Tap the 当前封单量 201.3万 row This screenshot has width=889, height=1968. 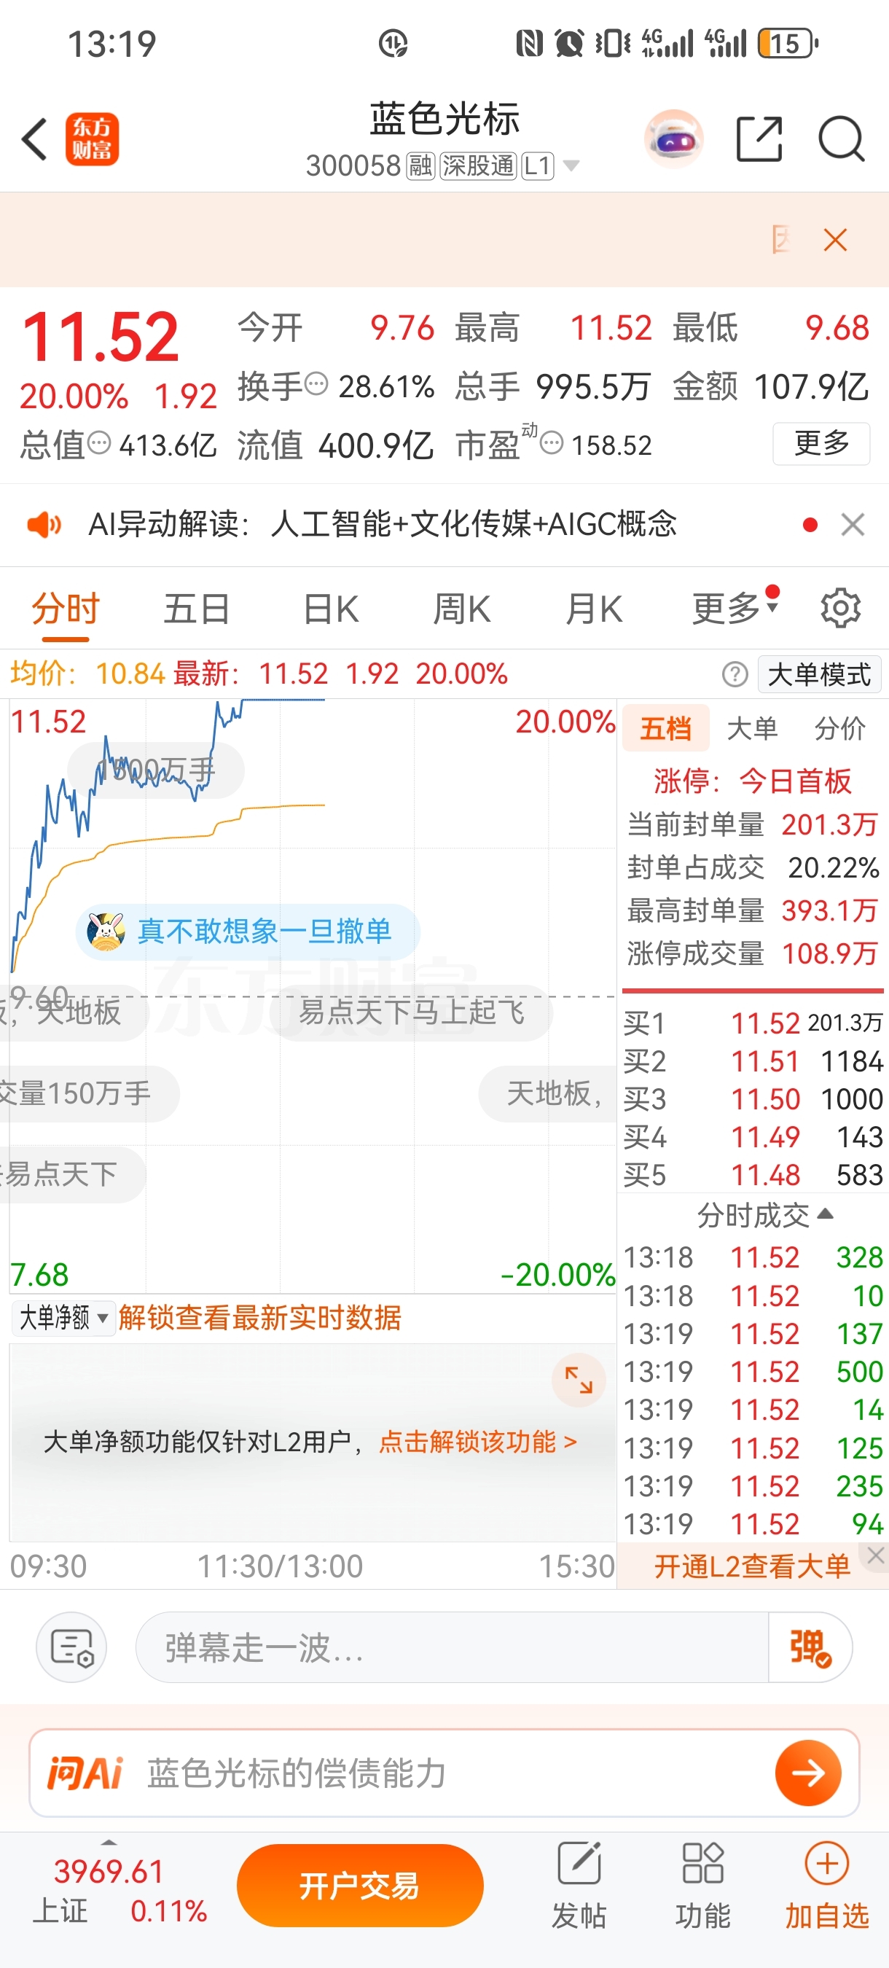[752, 824]
